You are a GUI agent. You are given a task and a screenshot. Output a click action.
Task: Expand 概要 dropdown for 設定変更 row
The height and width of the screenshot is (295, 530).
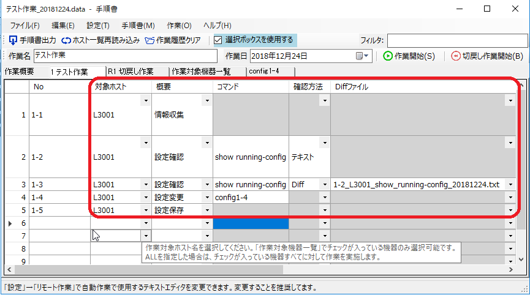pyautogui.click(x=206, y=197)
